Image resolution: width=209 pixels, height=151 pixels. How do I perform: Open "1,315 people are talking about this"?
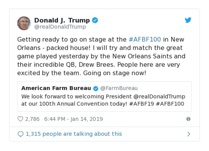coord(74,134)
